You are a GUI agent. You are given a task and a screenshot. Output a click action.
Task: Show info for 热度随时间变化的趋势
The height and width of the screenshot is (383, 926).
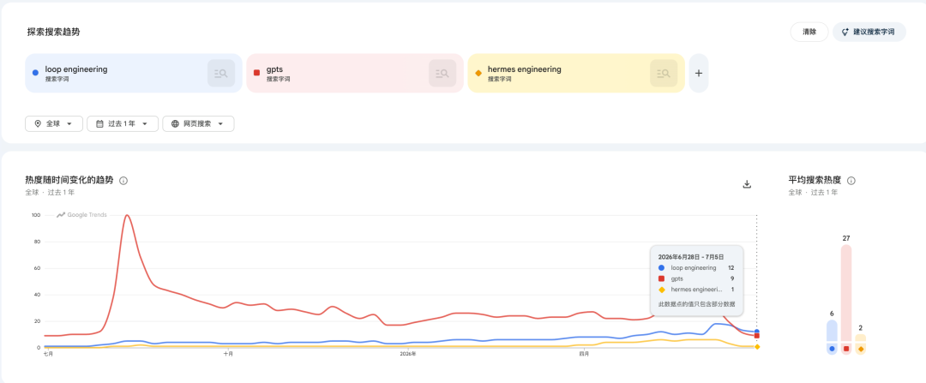[x=123, y=181]
